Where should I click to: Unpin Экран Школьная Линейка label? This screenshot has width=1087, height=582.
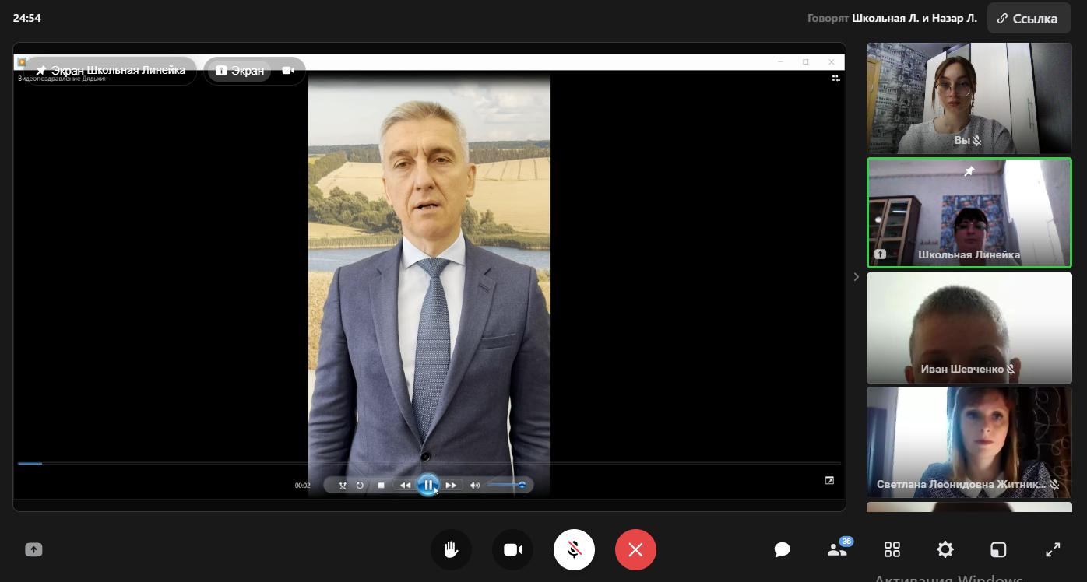point(111,71)
